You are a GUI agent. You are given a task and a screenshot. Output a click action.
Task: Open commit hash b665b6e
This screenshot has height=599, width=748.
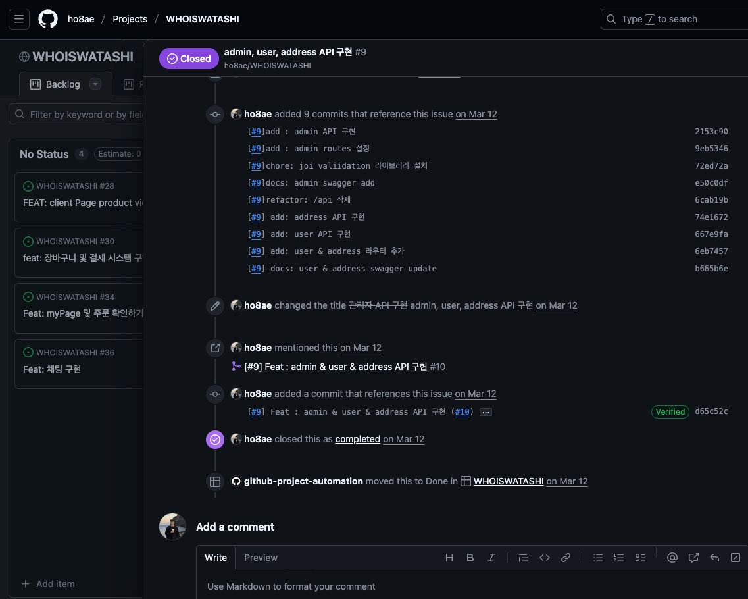[x=711, y=269]
